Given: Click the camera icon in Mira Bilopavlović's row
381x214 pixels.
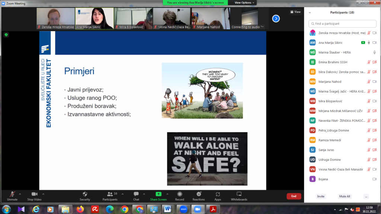Looking at the screenshot, I should tap(374, 101).
